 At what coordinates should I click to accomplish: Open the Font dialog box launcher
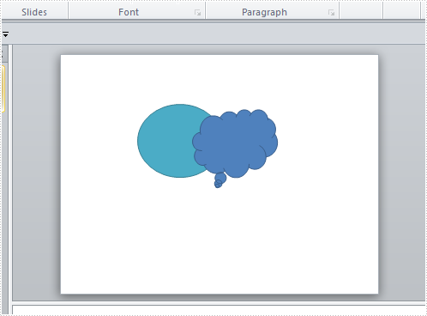[x=197, y=12]
